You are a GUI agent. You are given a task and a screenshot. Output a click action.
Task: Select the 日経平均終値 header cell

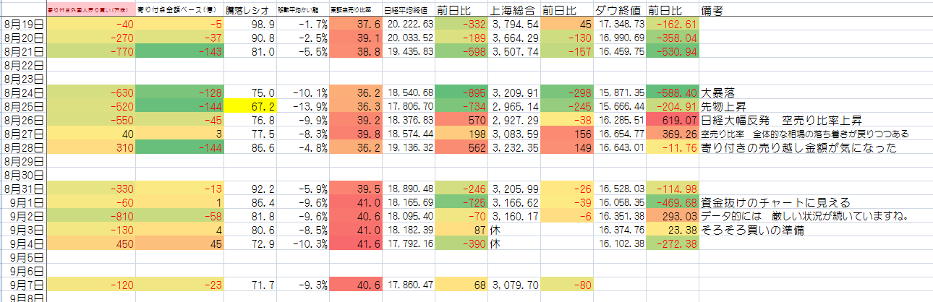pyautogui.click(x=408, y=11)
